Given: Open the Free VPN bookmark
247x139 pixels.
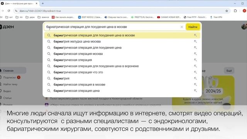Looking at the screenshot, I should click(x=216, y=17).
